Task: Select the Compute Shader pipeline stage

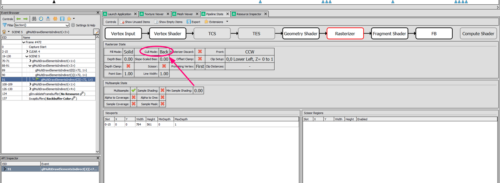Action: pyautogui.click(x=479, y=34)
